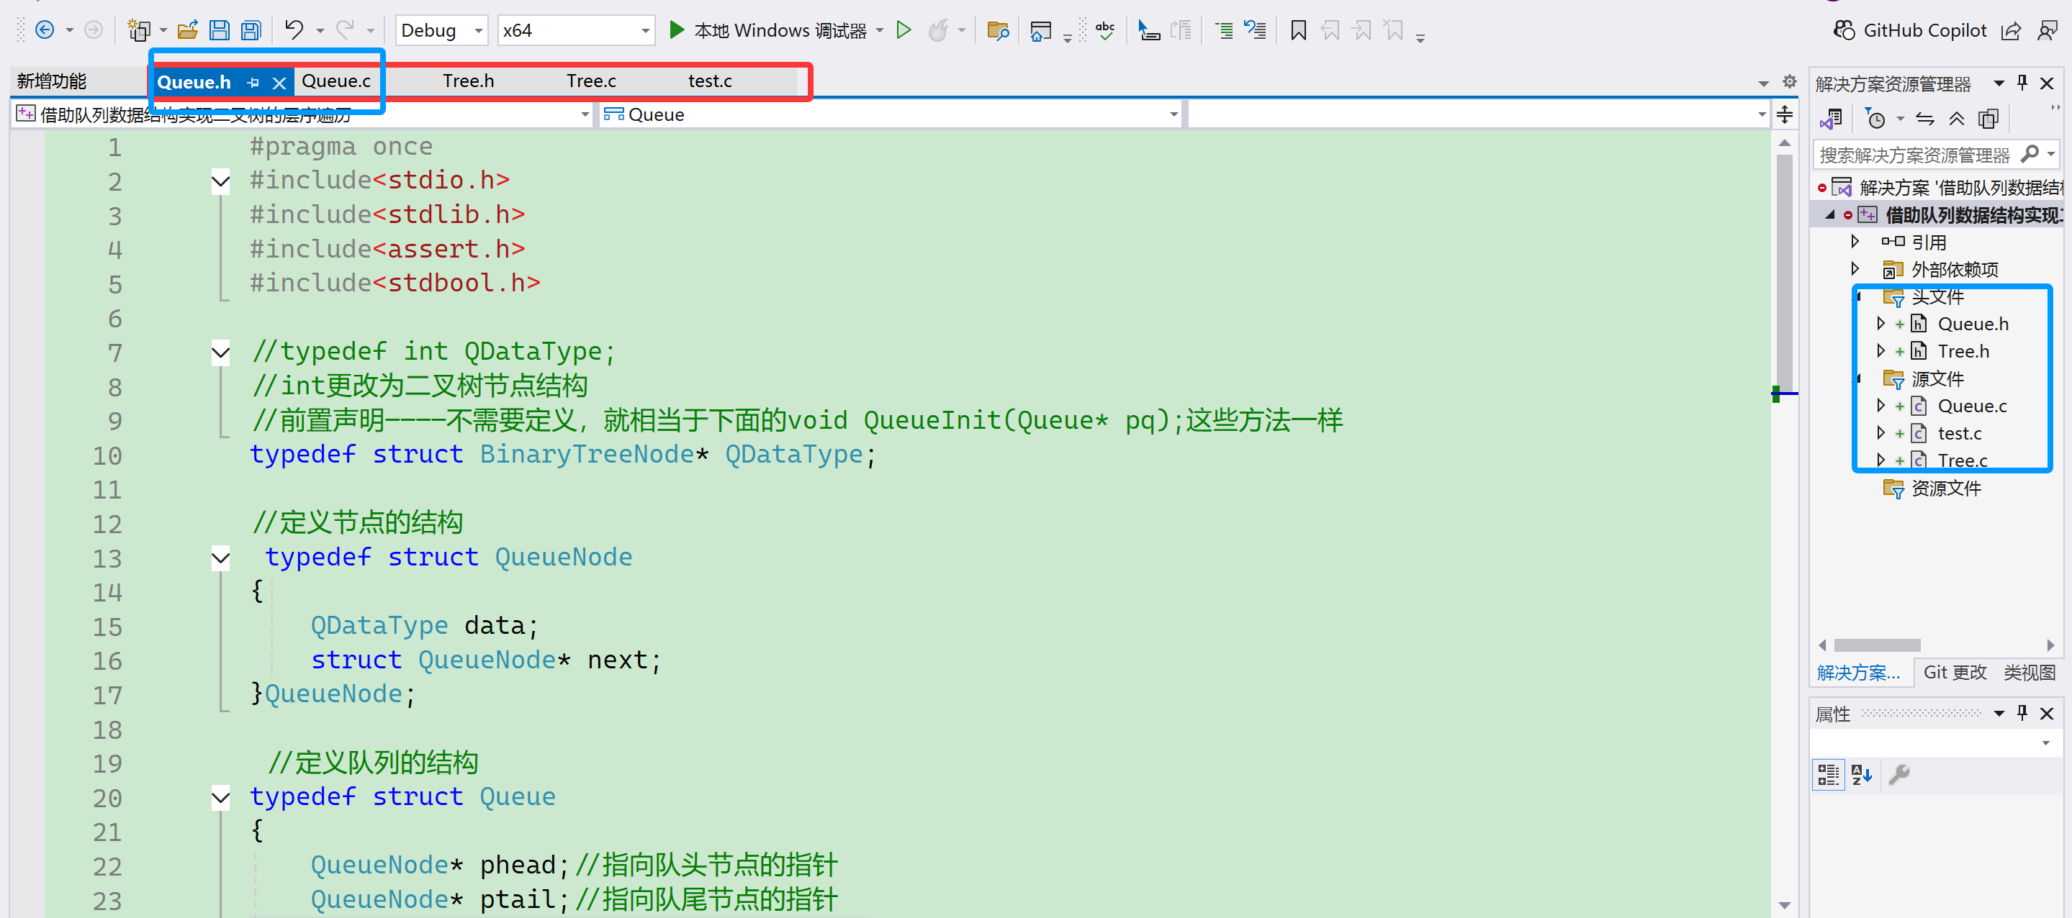Switch to the Tree.h tab
Screen dimensions: 2072x918
click(x=468, y=81)
